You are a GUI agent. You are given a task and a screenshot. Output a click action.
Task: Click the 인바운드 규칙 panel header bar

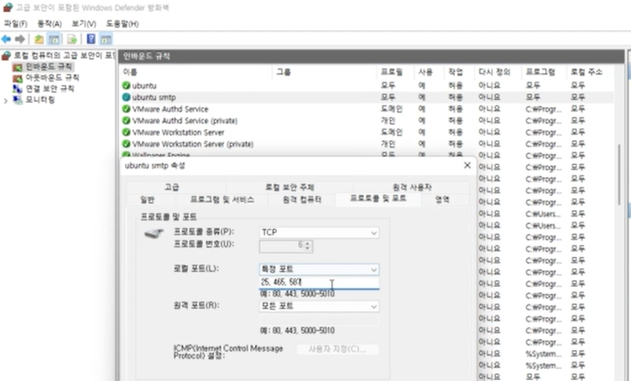pyautogui.click(x=371, y=56)
